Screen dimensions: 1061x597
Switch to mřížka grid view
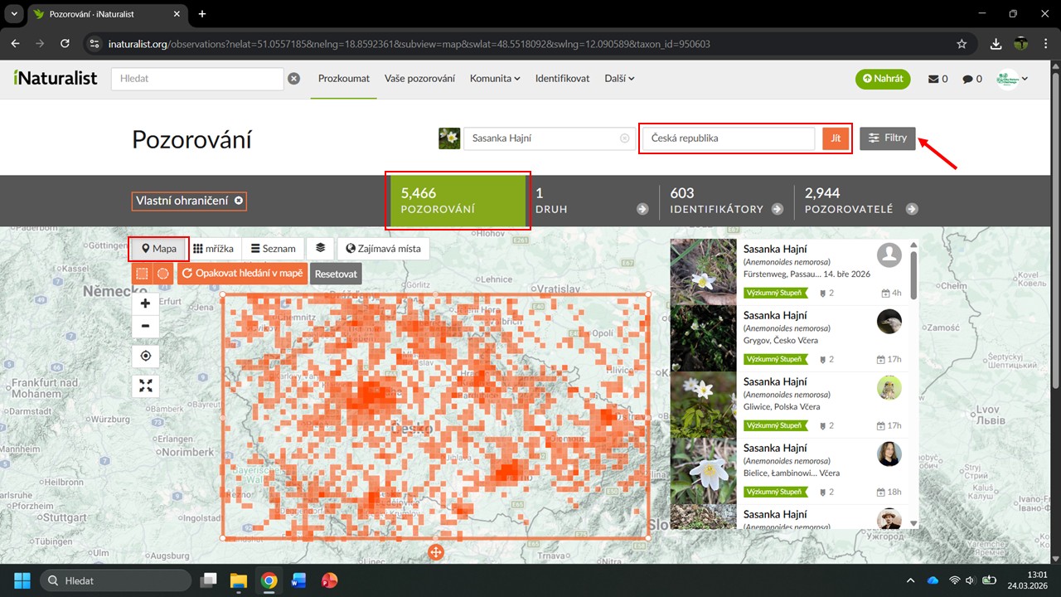215,249
